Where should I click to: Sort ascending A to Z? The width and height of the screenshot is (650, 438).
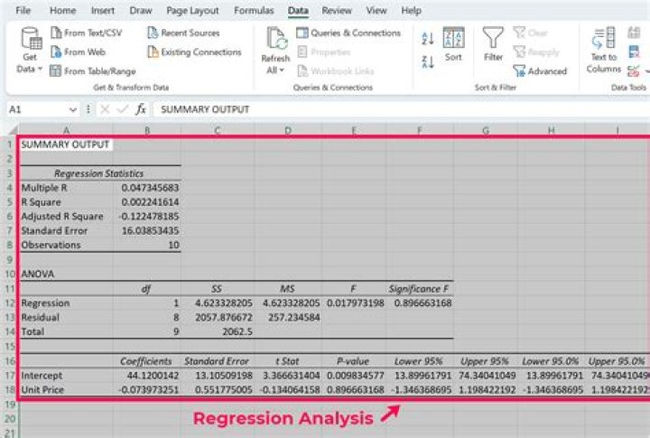(x=428, y=38)
